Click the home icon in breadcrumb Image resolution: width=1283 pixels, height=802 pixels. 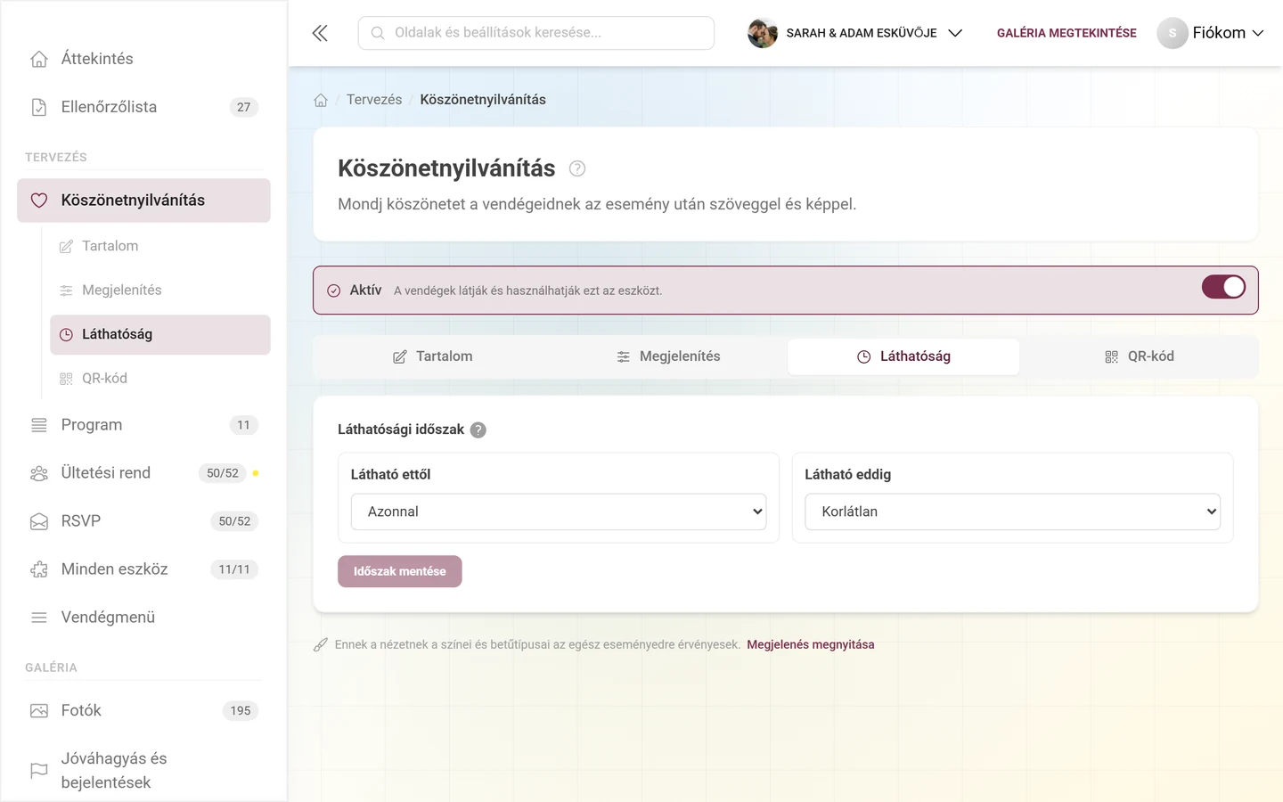click(321, 100)
